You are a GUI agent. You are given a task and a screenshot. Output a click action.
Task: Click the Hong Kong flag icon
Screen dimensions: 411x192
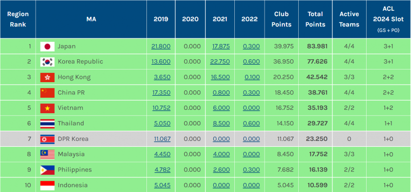click(47, 77)
